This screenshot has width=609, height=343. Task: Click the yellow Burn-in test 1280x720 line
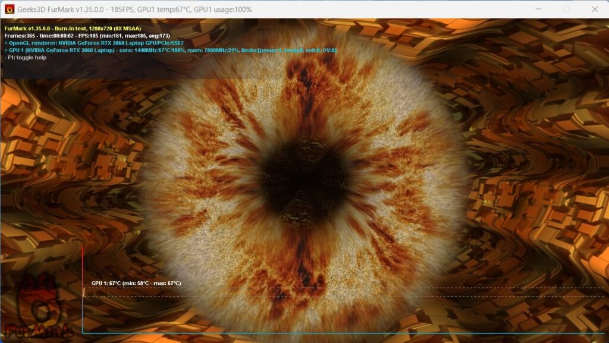73,28
